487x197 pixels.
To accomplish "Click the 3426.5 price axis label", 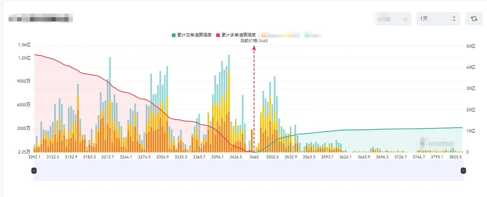I will 235,157.
